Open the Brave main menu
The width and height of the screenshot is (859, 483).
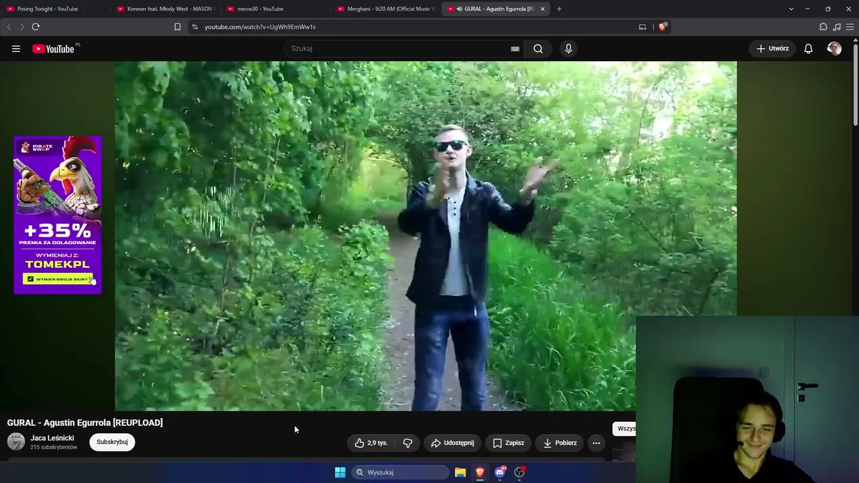click(x=850, y=27)
